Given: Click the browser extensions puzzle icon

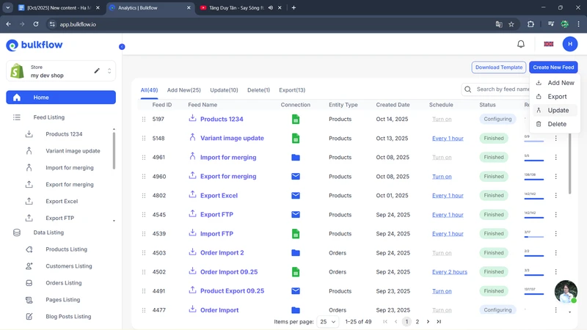Looking at the screenshot, I should click(531, 24).
